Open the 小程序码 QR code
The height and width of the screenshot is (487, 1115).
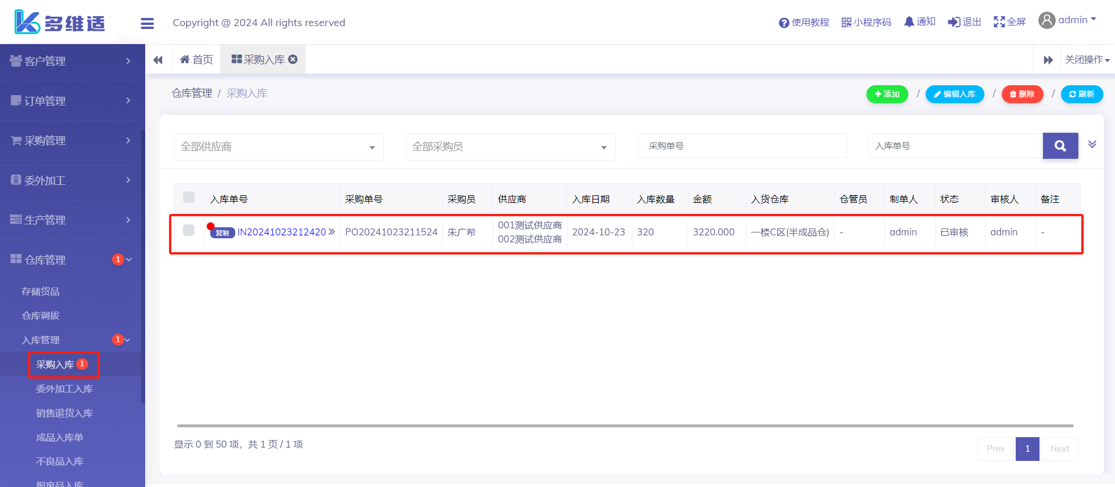866,23
